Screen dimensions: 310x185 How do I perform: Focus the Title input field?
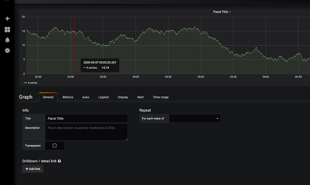pyautogui.click(x=86, y=119)
